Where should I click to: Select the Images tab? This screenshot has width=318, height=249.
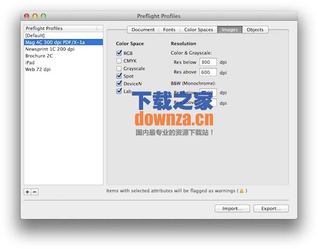click(x=229, y=30)
